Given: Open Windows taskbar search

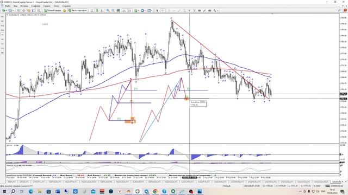Looking at the screenshot, I should [13, 191].
